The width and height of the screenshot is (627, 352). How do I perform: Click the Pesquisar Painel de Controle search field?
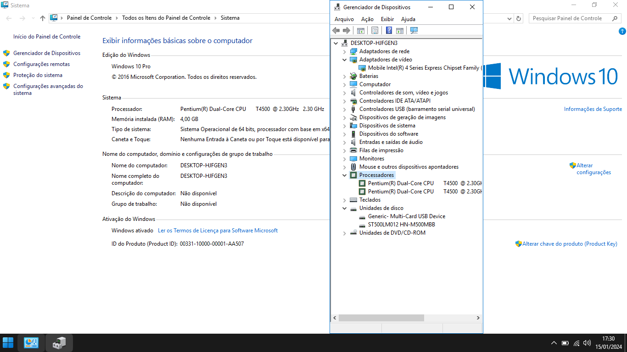pos(575,18)
